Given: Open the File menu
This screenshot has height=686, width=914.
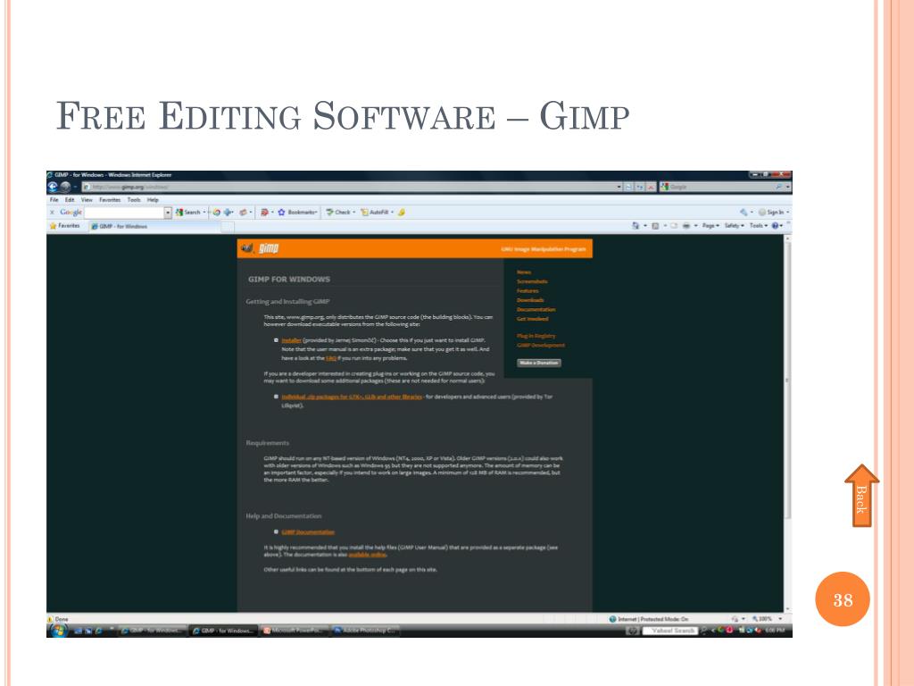Looking at the screenshot, I should click(54, 200).
